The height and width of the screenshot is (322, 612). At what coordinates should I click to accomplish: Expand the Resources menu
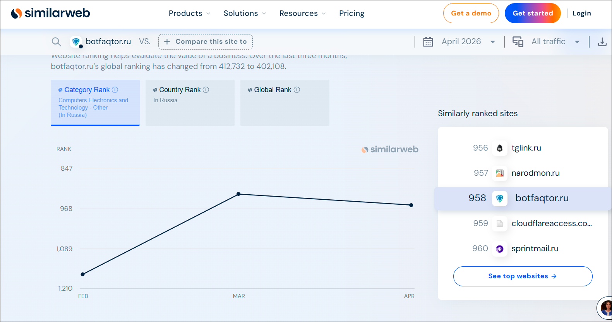pyautogui.click(x=303, y=14)
